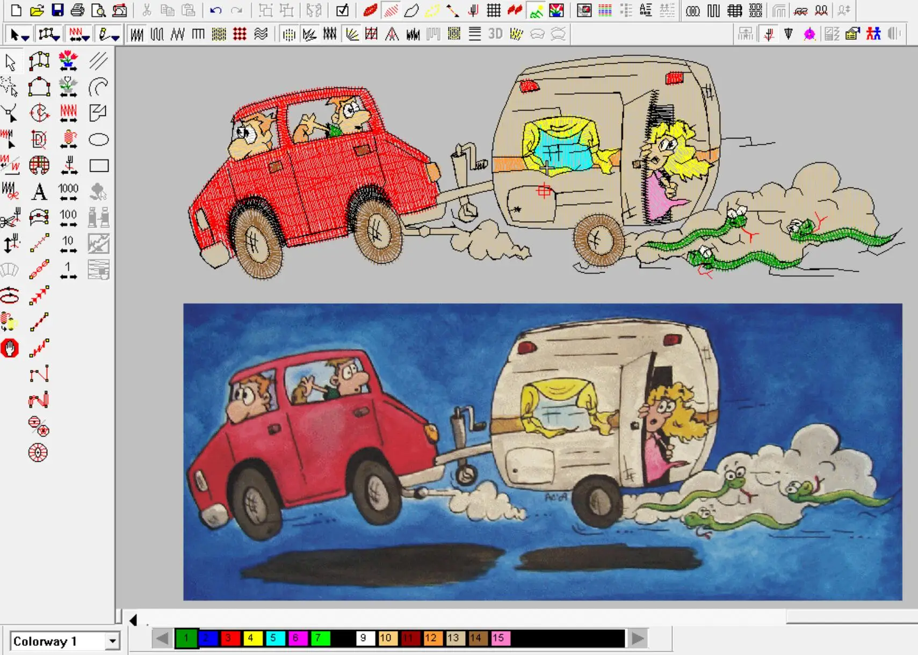Toggle the 3D stitch view
This screenshot has height=655, width=918.
[x=495, y=34]
